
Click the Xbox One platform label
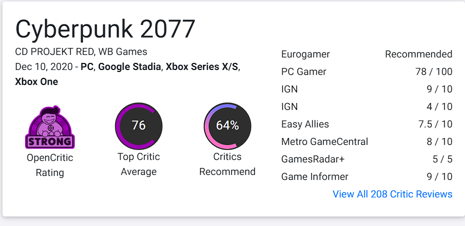click(x=37, y=82)
